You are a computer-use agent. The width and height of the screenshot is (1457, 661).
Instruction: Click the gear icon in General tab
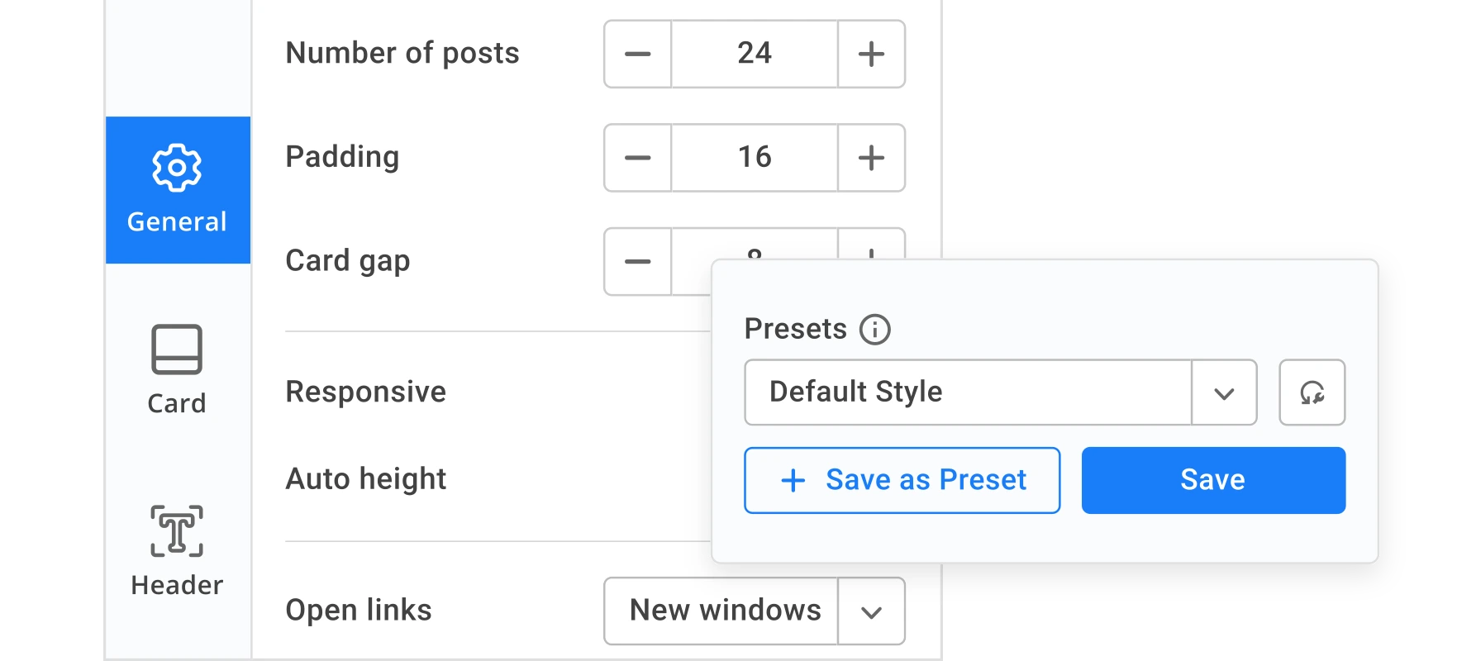coord(177,168)
